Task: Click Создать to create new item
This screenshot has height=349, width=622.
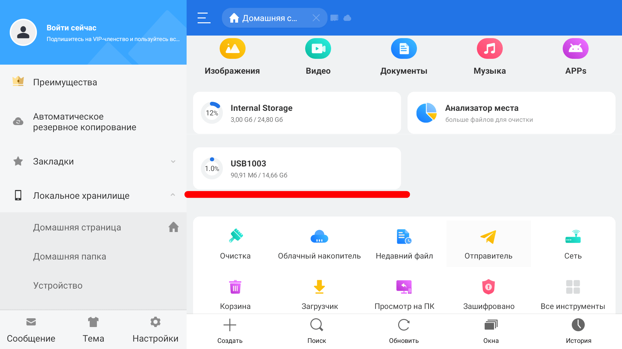Action: pos(230,331)
